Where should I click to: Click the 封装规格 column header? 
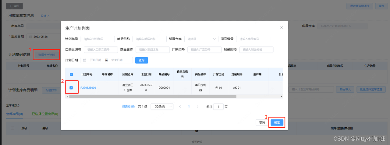(237, 74)
